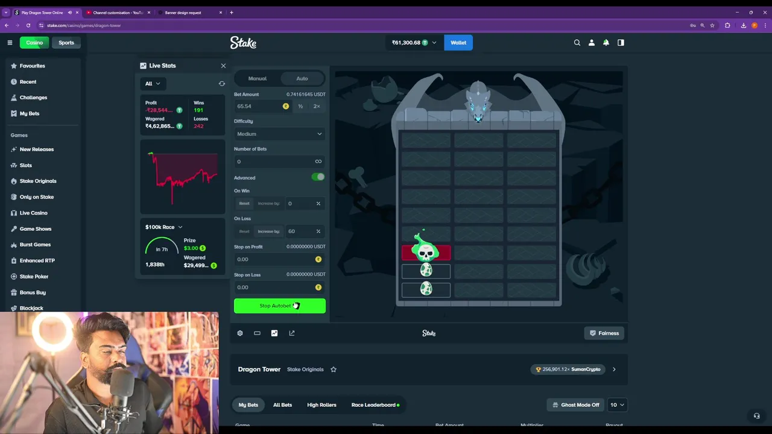The image size is (772, 434).
Task: Switch to Manual betting mode
Action: [x=257, y=78]
